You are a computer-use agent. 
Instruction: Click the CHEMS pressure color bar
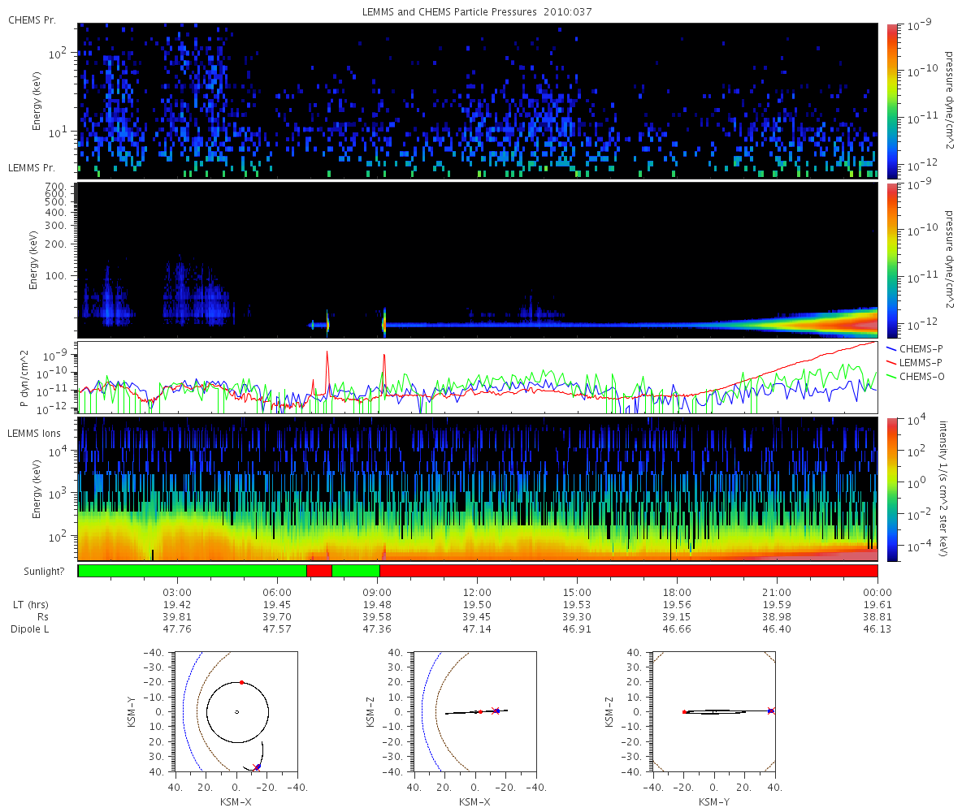tap(890, 101)
